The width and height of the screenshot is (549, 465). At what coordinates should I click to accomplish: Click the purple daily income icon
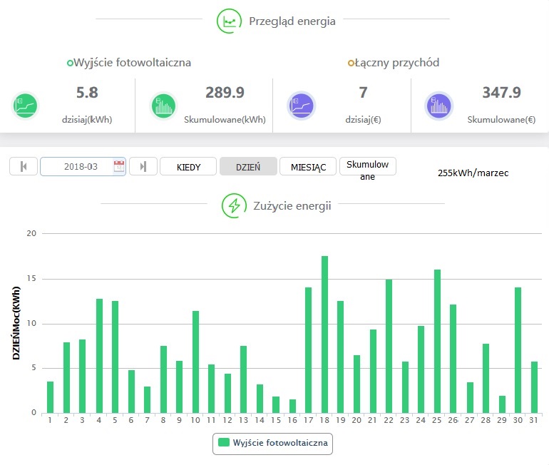[301, 106]
